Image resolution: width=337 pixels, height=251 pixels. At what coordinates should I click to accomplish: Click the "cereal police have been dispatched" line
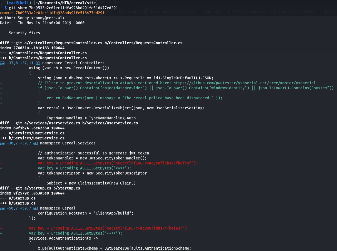[135, 98]
